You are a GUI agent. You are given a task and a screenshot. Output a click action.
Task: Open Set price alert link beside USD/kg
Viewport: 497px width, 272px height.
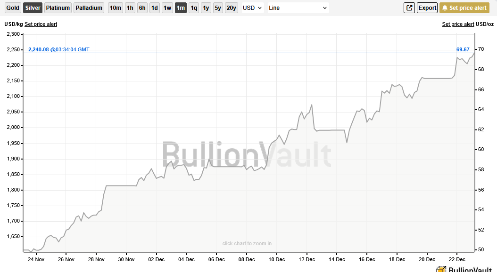pos(41,24)
